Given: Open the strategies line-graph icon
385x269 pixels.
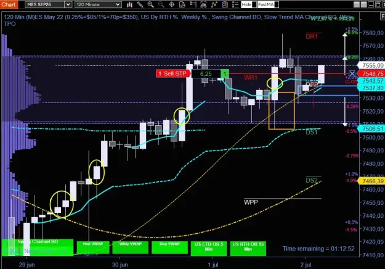Looking at the screenshot, I should (214, 4).
